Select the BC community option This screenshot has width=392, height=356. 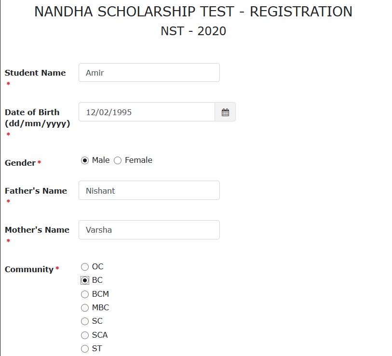(x=85, y=280)
